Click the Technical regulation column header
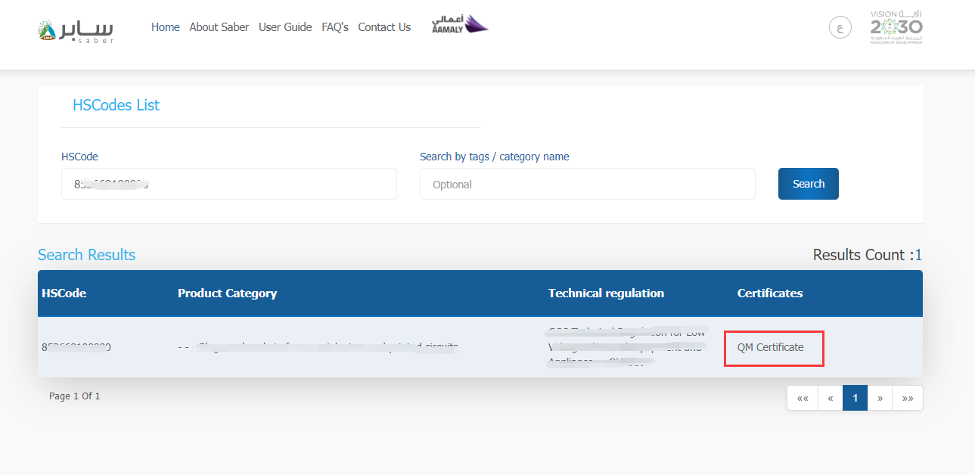Image resolution: width=975 pixels, height=475 pixels. click(607, 293)
